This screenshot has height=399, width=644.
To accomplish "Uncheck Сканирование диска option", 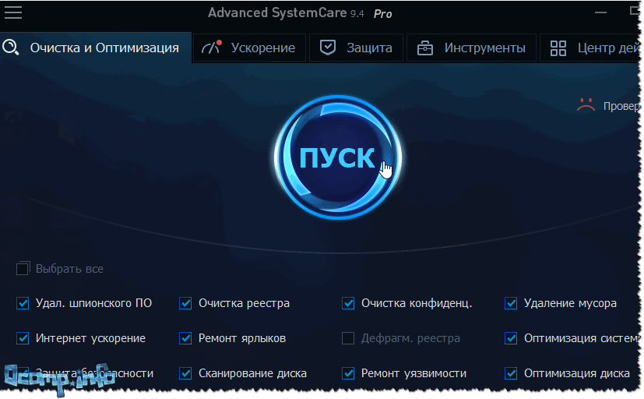I will tap(185, 373).
